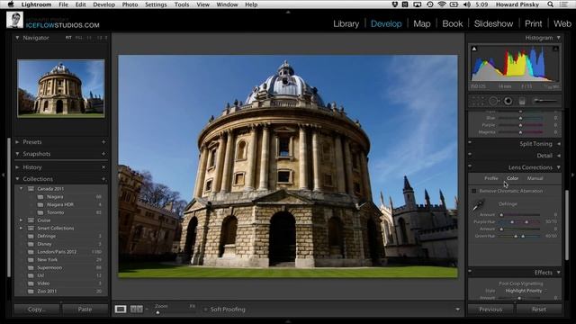This screenshot has width=576, height=324.
Task: Expand the History panel
Action: tap(17, 167)
